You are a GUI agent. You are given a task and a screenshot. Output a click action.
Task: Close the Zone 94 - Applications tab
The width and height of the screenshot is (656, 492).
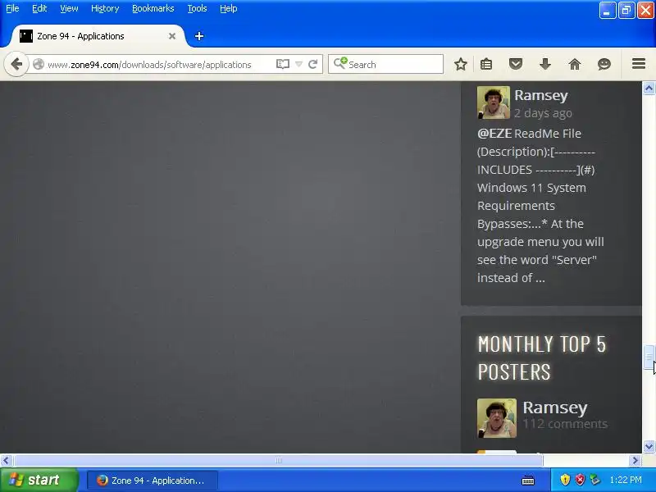tap(172, 36)
